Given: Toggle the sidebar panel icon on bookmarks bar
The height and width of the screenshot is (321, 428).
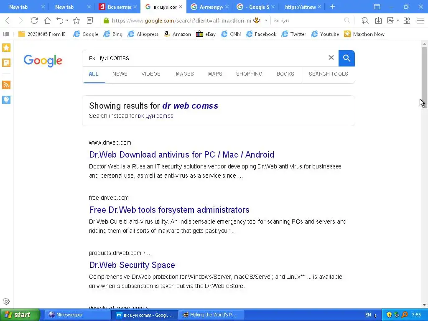Looking at the screenshot, I should (x=6, y=34).
